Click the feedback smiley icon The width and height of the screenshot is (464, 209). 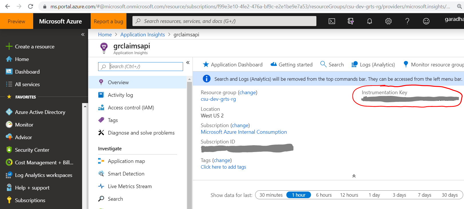[x=426, y=21]
